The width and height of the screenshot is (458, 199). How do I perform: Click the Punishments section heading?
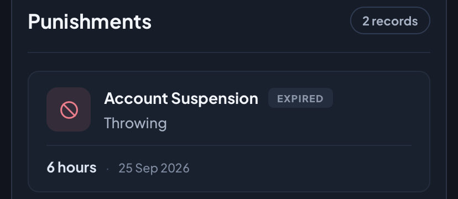pyautogui.click(x=90, y=22)
